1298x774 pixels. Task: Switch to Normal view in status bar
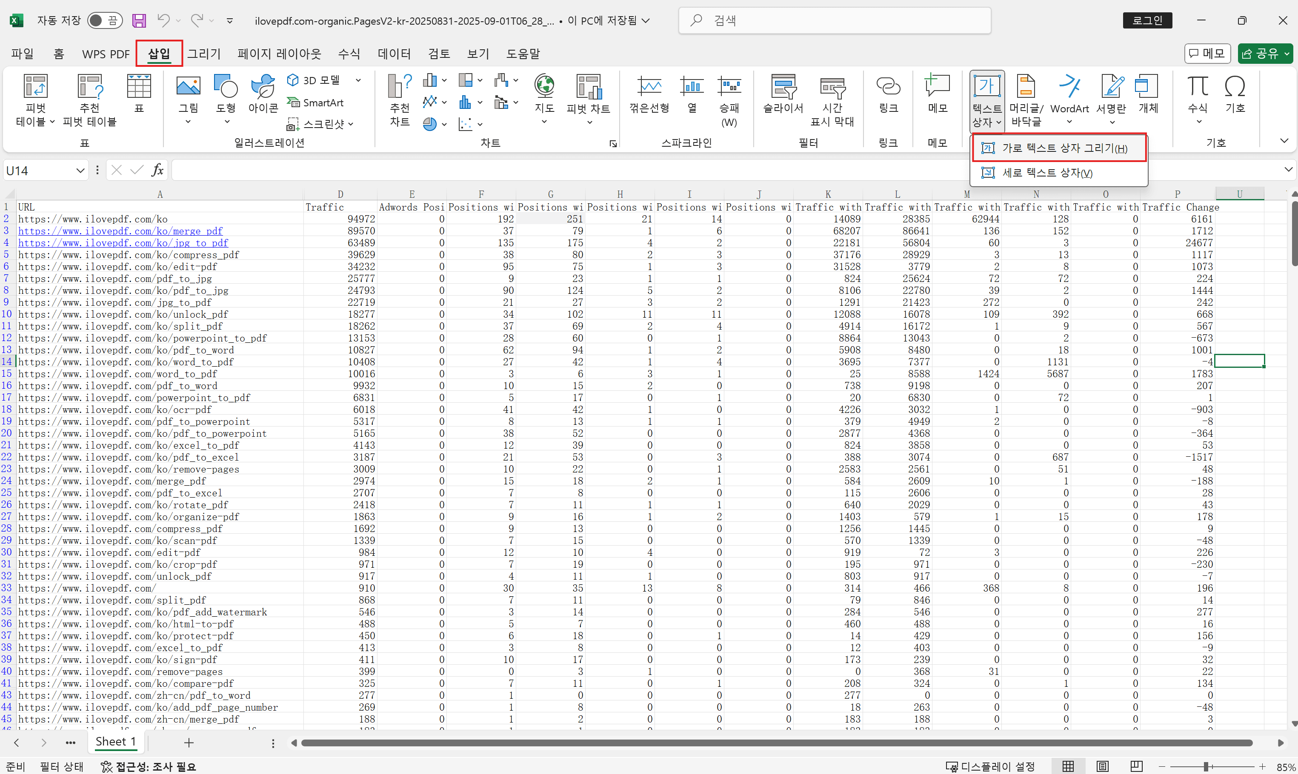pyautogui.click(x=1068, y=766)
